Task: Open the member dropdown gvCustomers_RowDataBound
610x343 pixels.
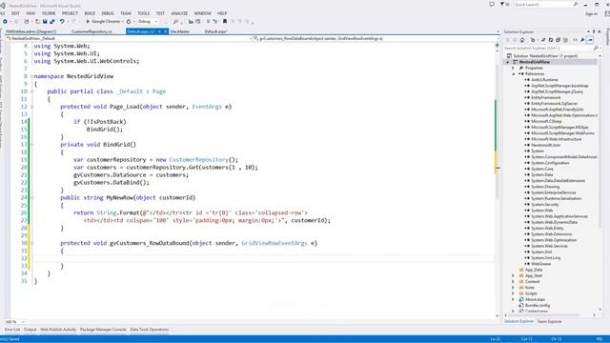Action: pyautogui.click(x=376, y=38)
